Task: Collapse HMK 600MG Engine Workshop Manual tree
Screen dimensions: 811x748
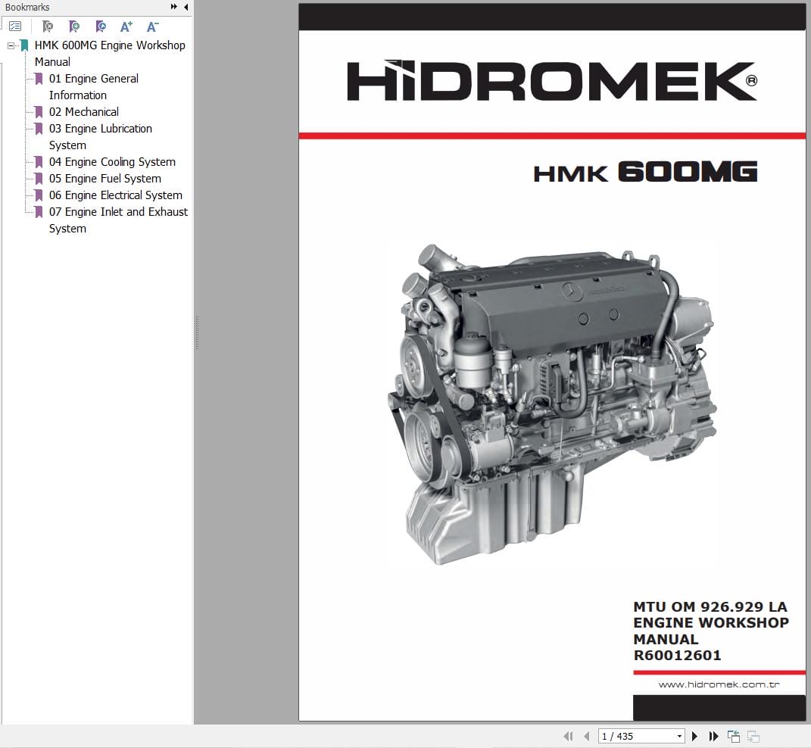Action: pyautogui.click(x=11, y=45)
